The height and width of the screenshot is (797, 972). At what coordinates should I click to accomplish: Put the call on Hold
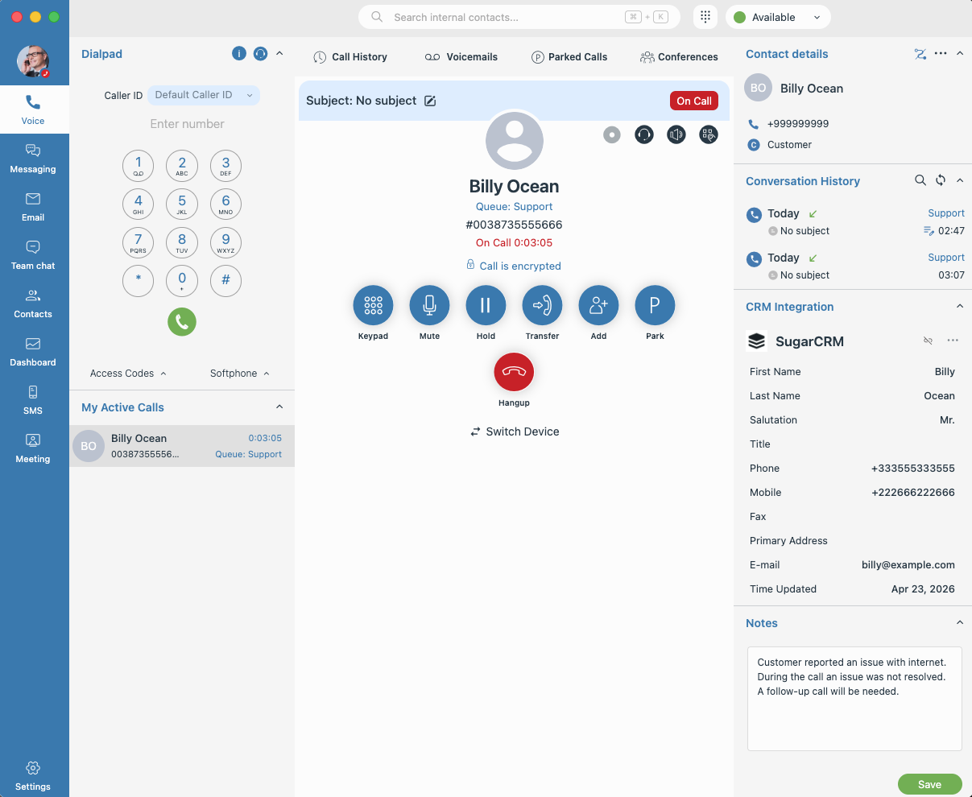click(486, 306)
